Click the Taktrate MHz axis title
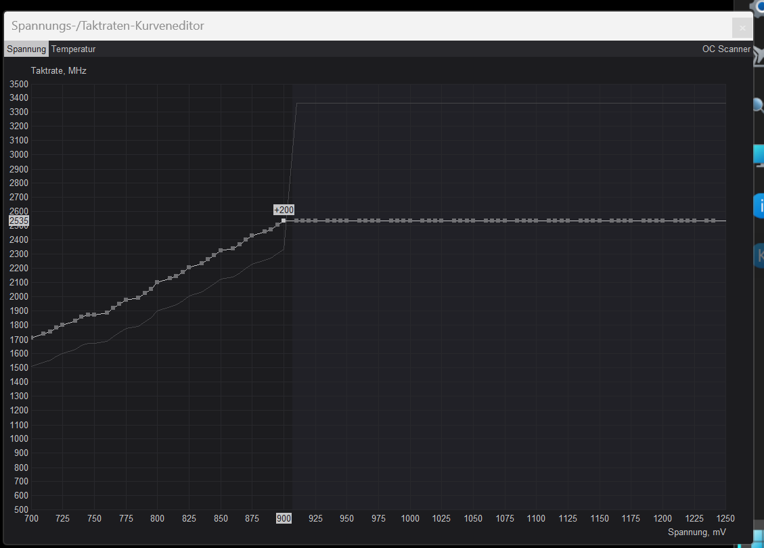 (58, 70)
